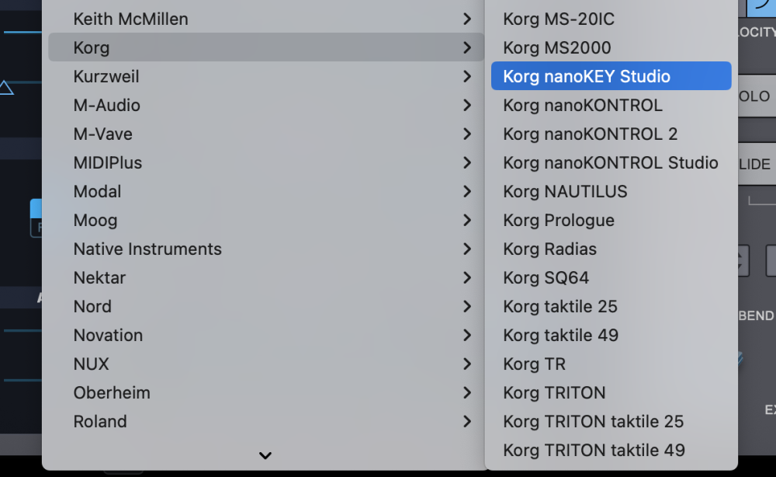Image resolution: width=776 pixels, height=477 pixels.
Task: Choose Korg MS-20IC entry
Action: 559,19
